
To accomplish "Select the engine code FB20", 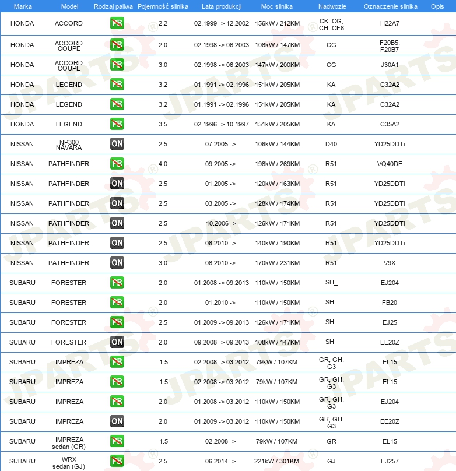I will pyautogui.click(x=390, y=303).
